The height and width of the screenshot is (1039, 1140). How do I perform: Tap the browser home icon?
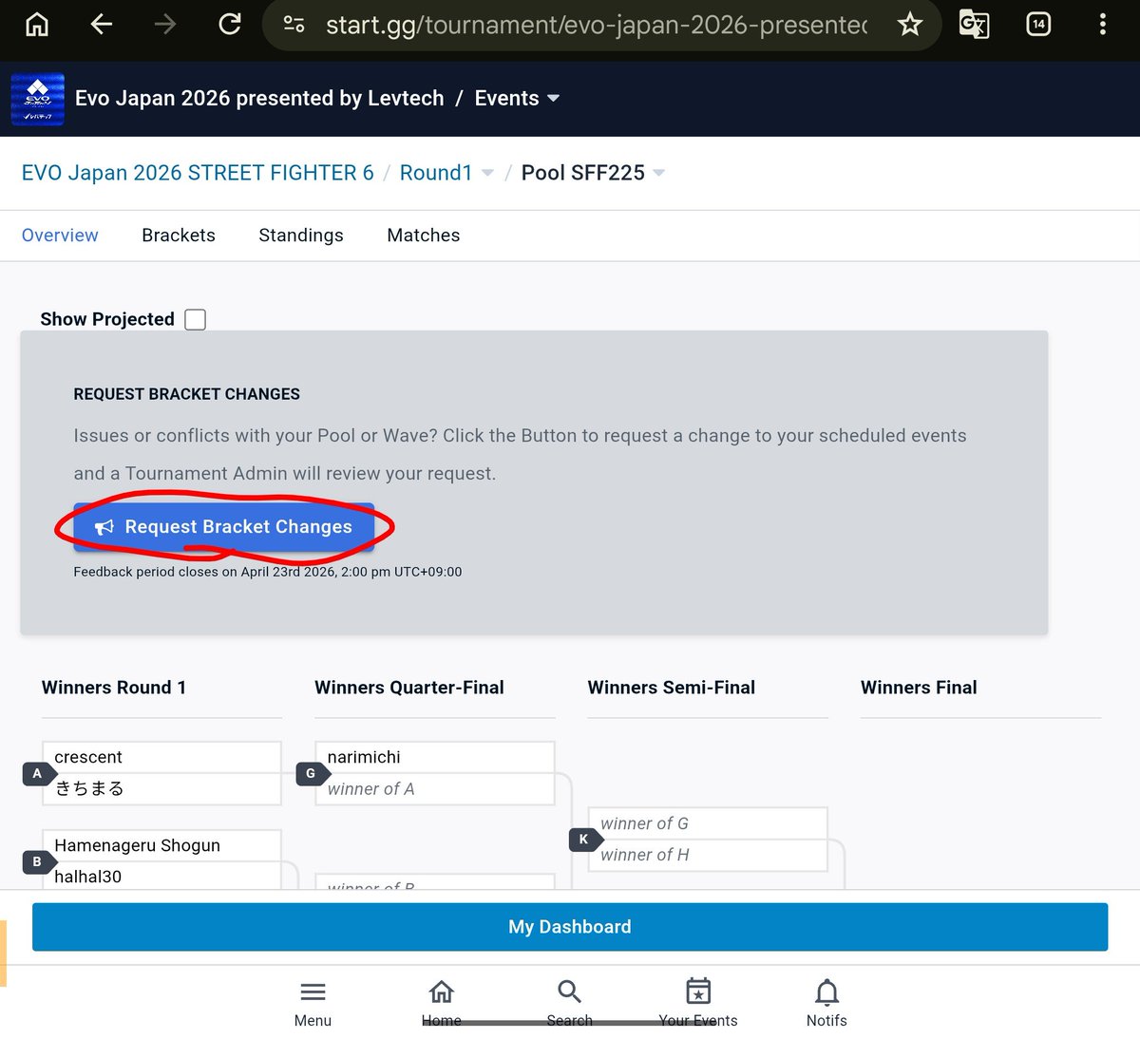tap(37, 24)
